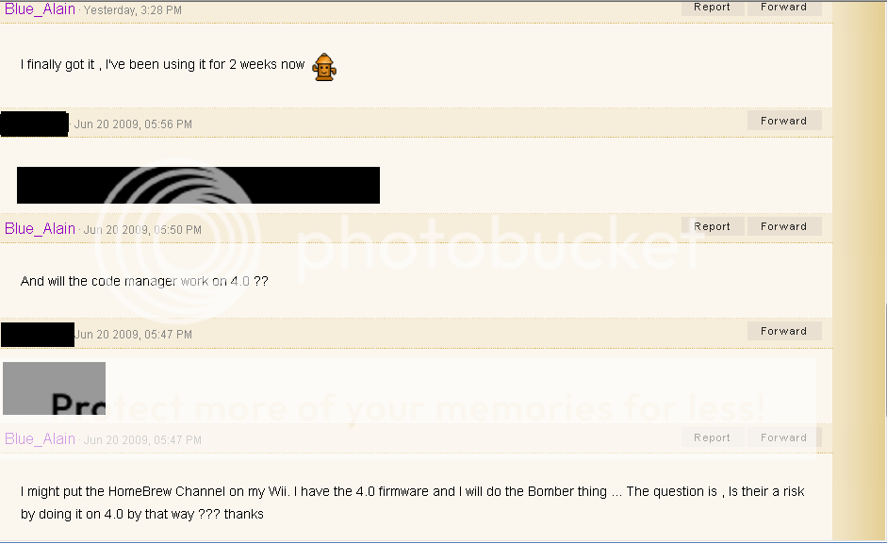Report the Yesterday 3:28 PM message
Screen dimensions: 887x544
point(713,8)
